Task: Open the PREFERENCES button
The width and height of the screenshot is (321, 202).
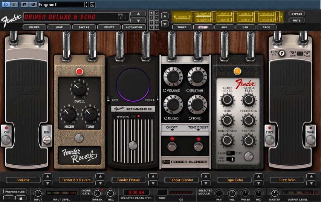Action: tap(15, 191)
